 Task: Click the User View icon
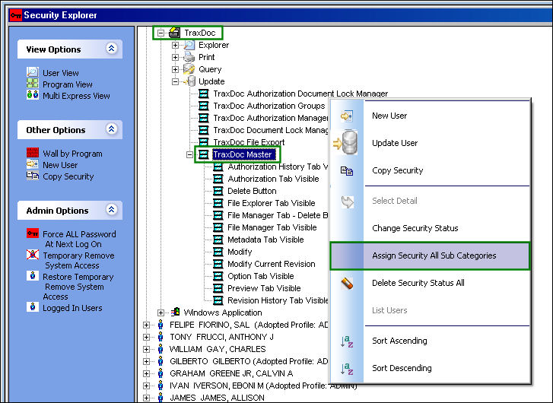[x=33, y=72]
